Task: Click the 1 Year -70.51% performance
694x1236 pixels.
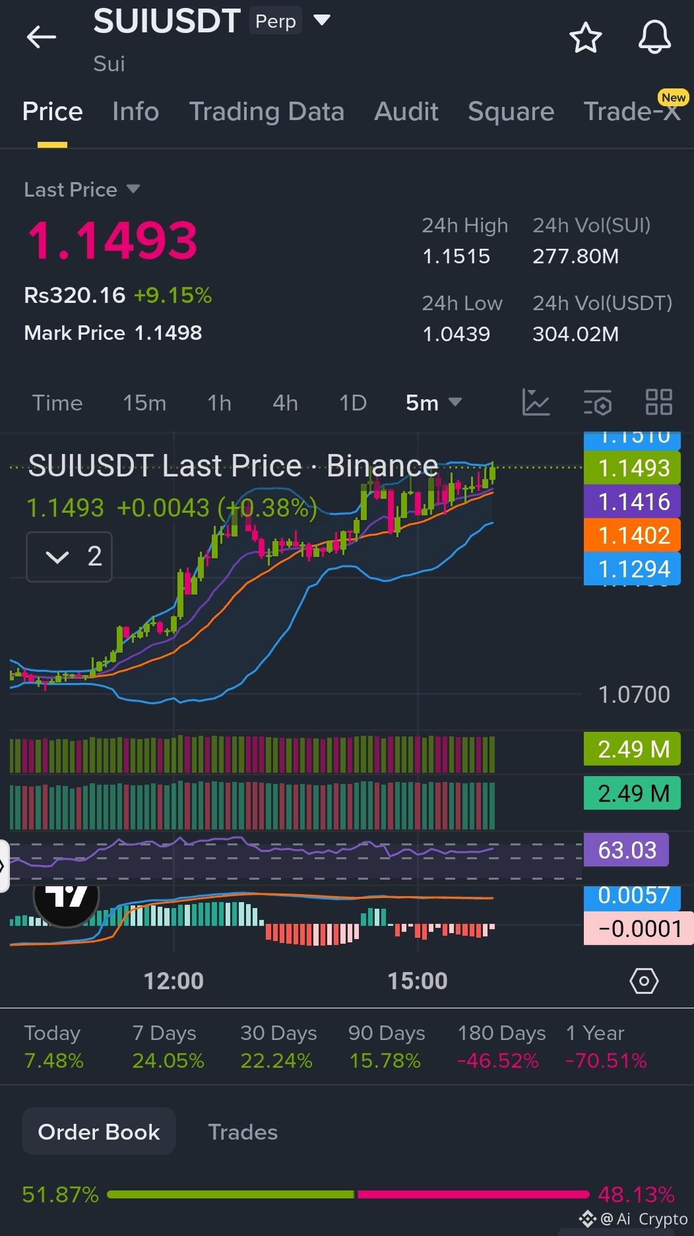Action: tap(606, 1047)
